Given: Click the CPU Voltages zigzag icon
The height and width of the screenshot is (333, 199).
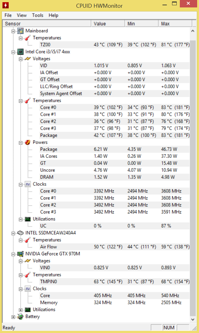Looking at the screenshot, I should click(x=28, y=58).
